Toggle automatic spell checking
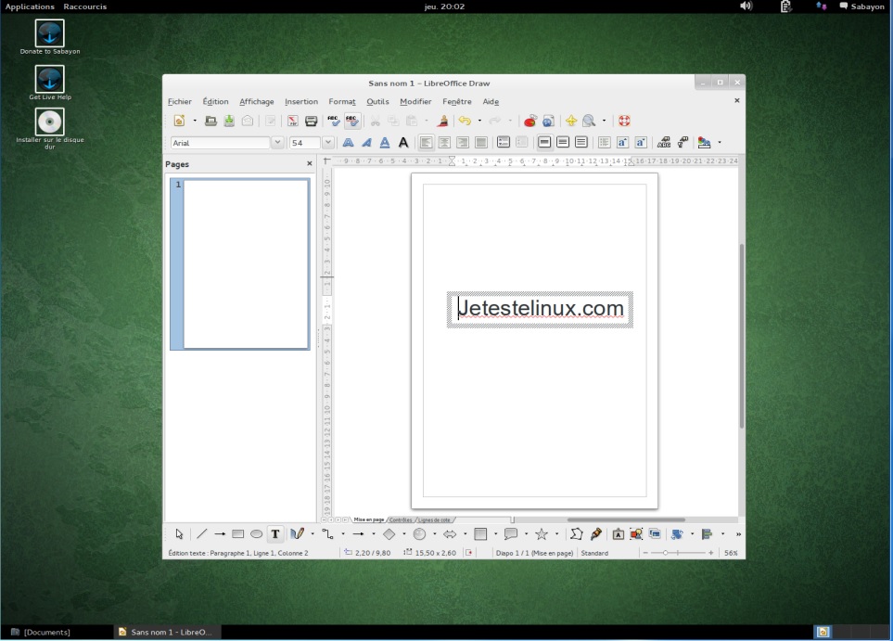This screenshot has width=893, height=641. click(352, 121)
